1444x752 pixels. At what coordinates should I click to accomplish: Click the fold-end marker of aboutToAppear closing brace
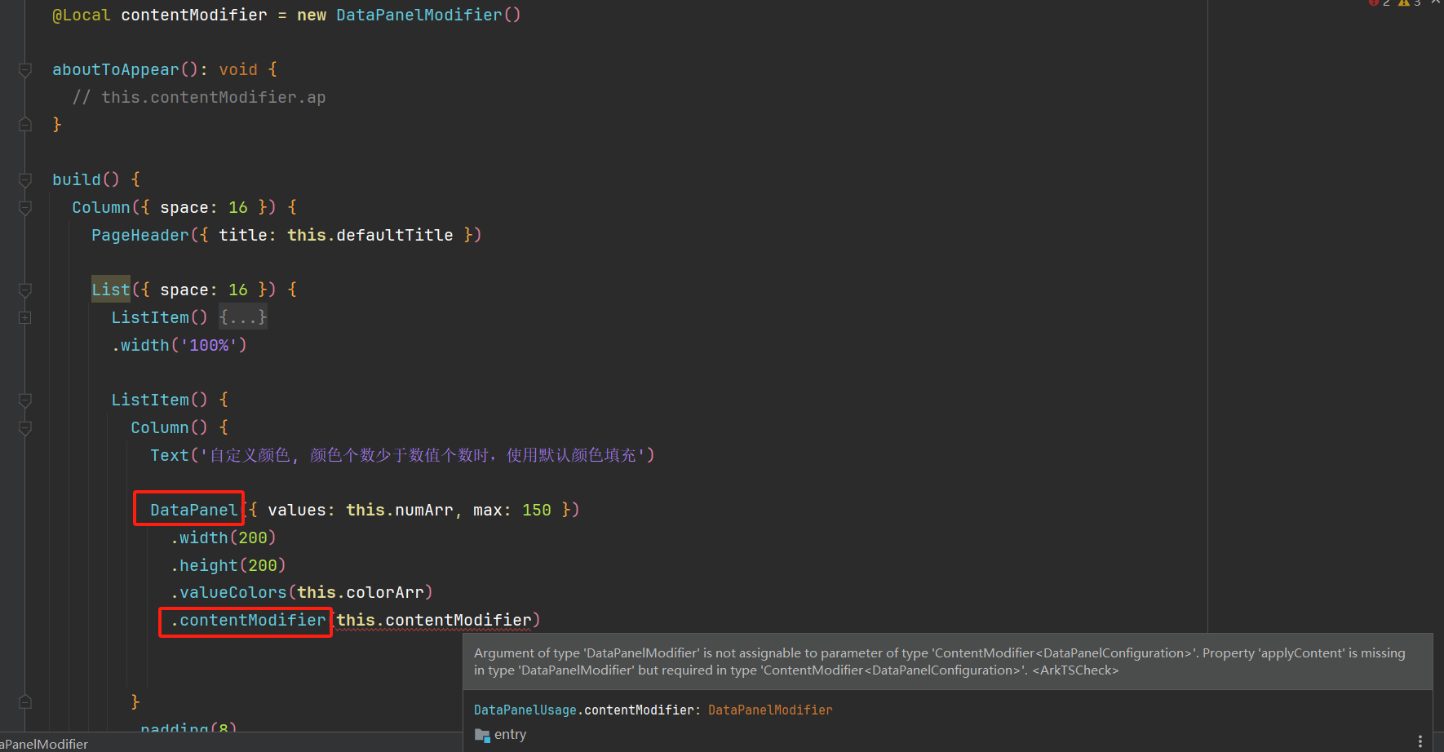[x=25, y=125]
